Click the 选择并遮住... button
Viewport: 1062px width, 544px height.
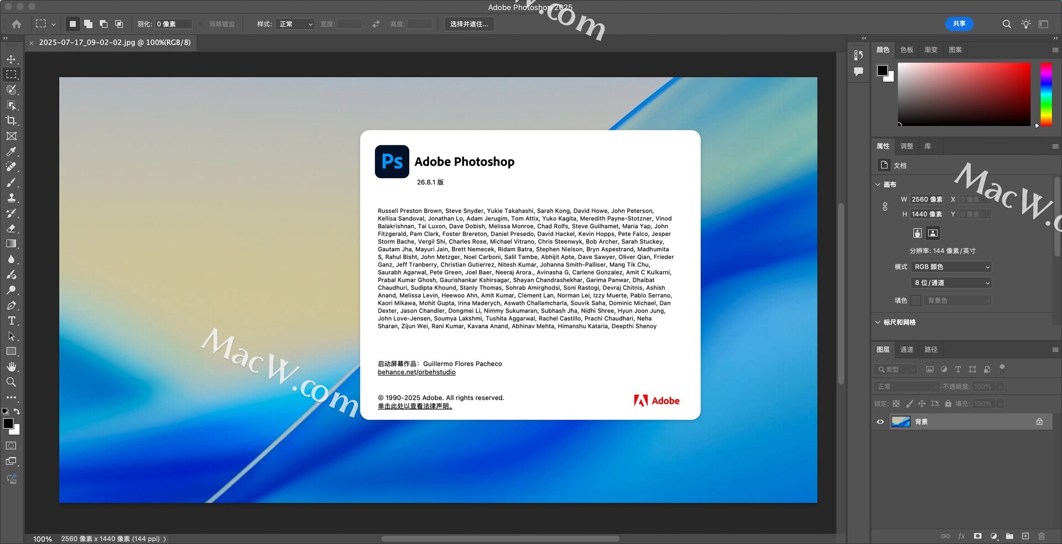469,24
